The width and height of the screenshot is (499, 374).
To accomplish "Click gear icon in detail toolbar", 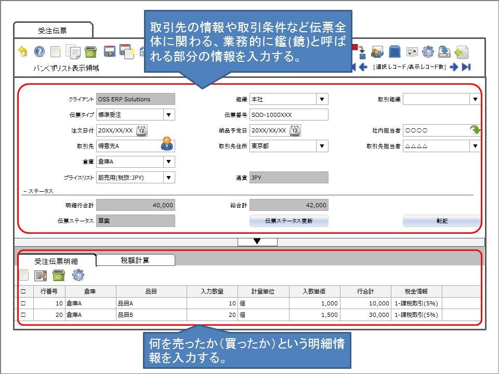I will click(78, 275).
